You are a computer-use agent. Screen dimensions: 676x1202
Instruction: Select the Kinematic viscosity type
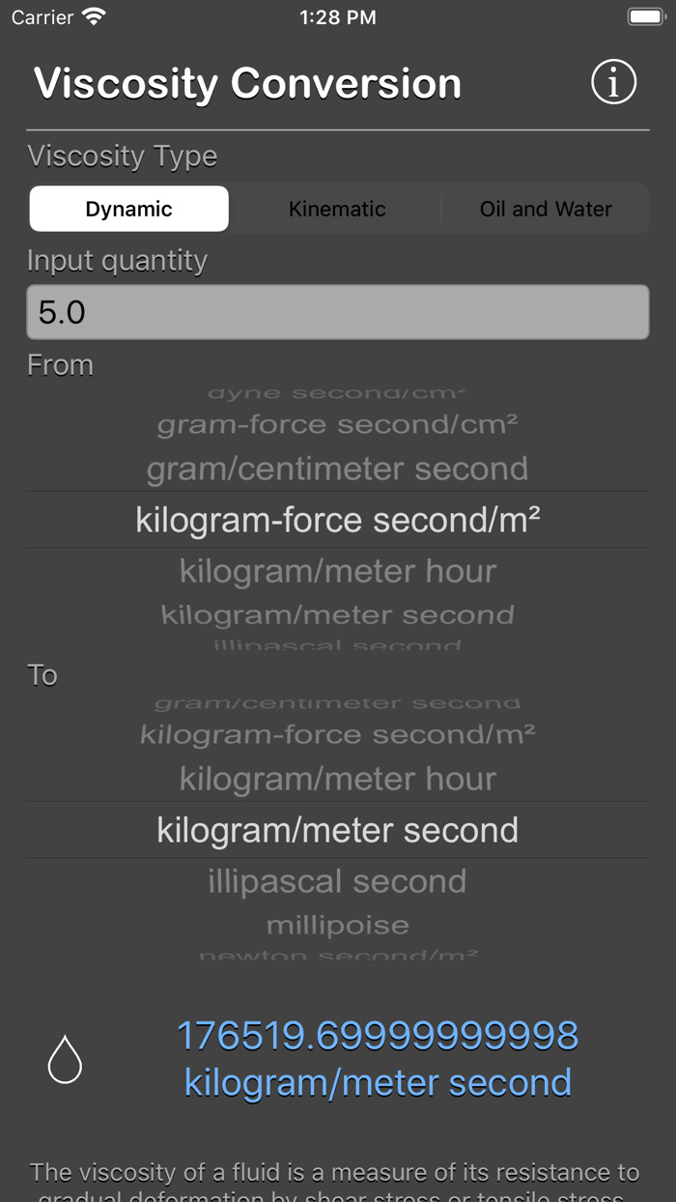[336, 208]
